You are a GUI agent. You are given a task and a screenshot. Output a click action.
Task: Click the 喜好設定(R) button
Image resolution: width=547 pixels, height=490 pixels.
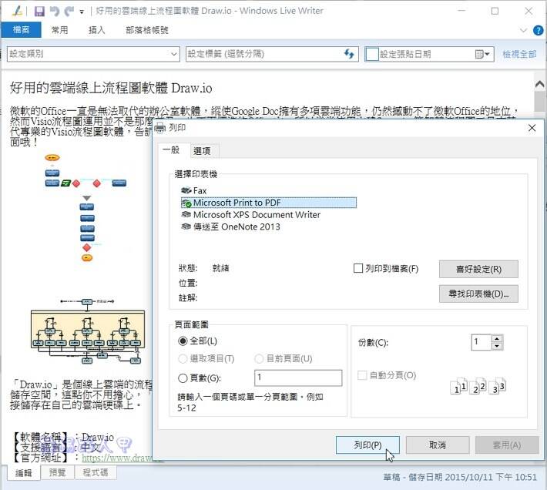coord(478,269)
